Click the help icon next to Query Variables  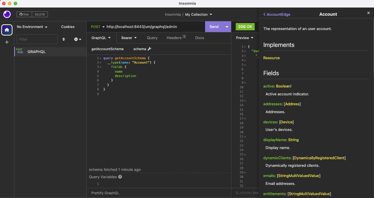pyautogui.click(x=120, y=177)
